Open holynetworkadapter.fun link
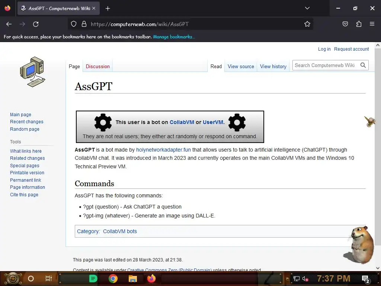Viewport: 381px width, 286px height. click(163, 150)
